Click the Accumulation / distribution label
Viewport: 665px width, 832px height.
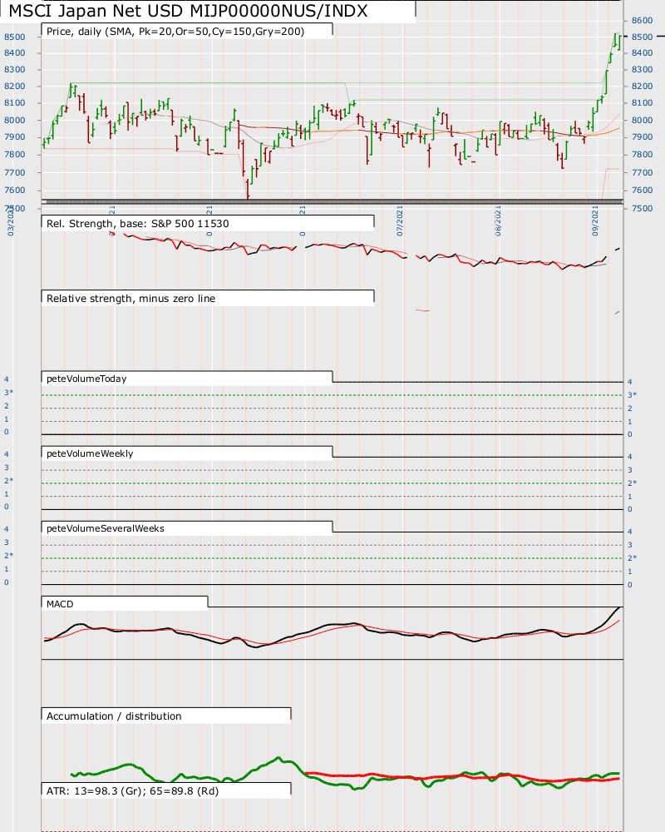click(x=114, y=716)
